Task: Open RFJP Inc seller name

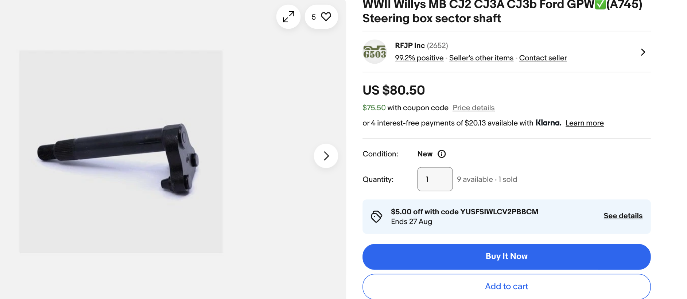Action: [410, 45]
